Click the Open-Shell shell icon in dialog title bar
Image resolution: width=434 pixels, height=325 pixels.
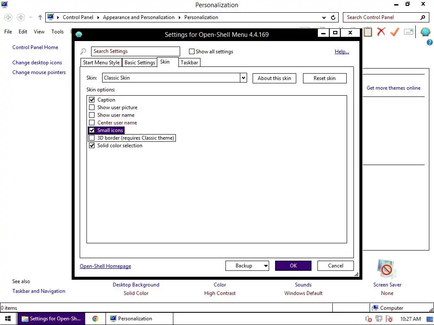(79, 35)
